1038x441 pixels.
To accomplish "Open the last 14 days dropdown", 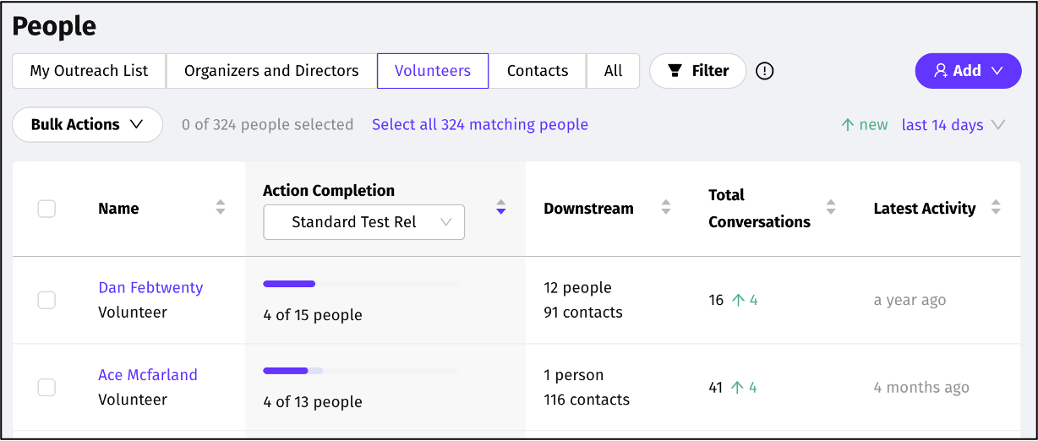I will (953, 125).
